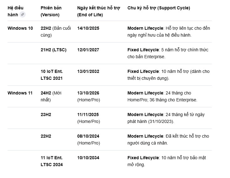230x178 pixels.
Task: Click the 10/10/2034 end-of-life date
Action: (88, 158)
